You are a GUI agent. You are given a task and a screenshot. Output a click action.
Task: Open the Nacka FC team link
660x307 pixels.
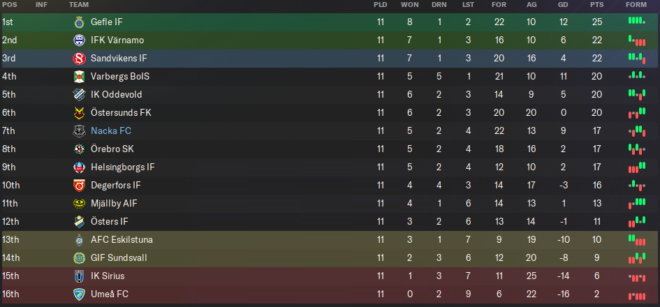(111, 131)
